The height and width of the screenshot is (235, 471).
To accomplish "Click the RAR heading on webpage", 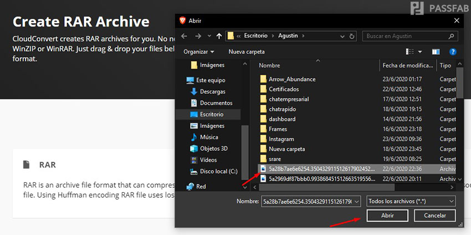I will (x=48, y=165).
